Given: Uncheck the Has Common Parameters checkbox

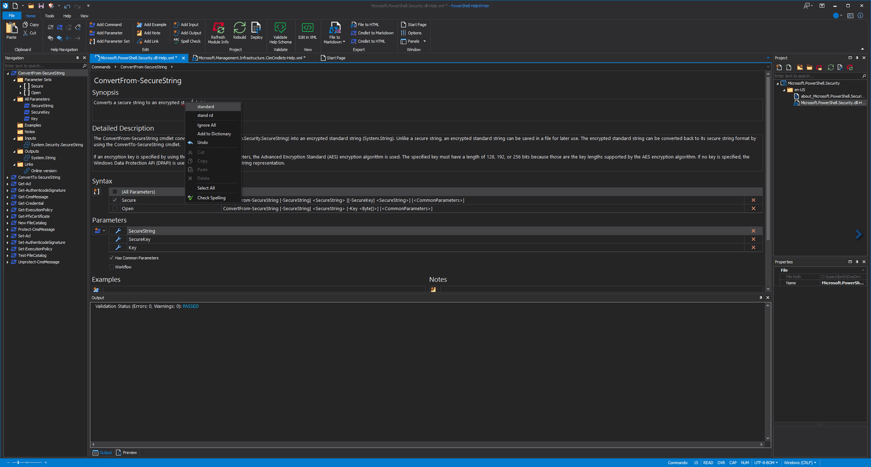Looking at the screenshot, I should click(111, 258).
